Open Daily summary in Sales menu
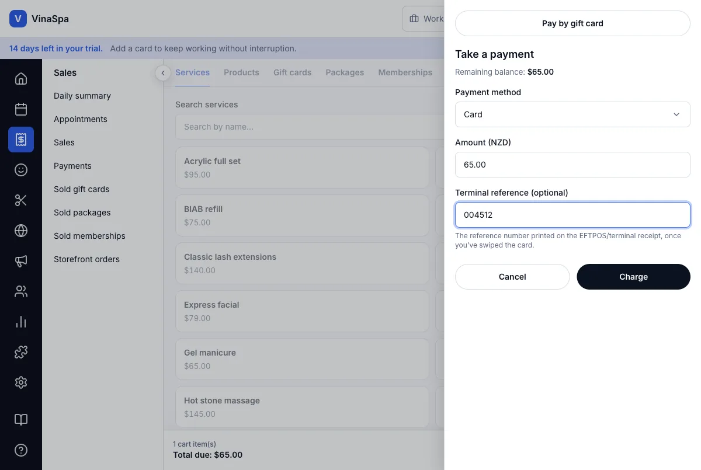This screenshot has width=701, height=470. coord(82,96)
